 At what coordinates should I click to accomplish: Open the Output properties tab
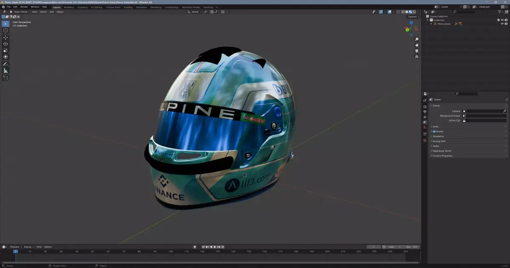(x=425, y=112)
